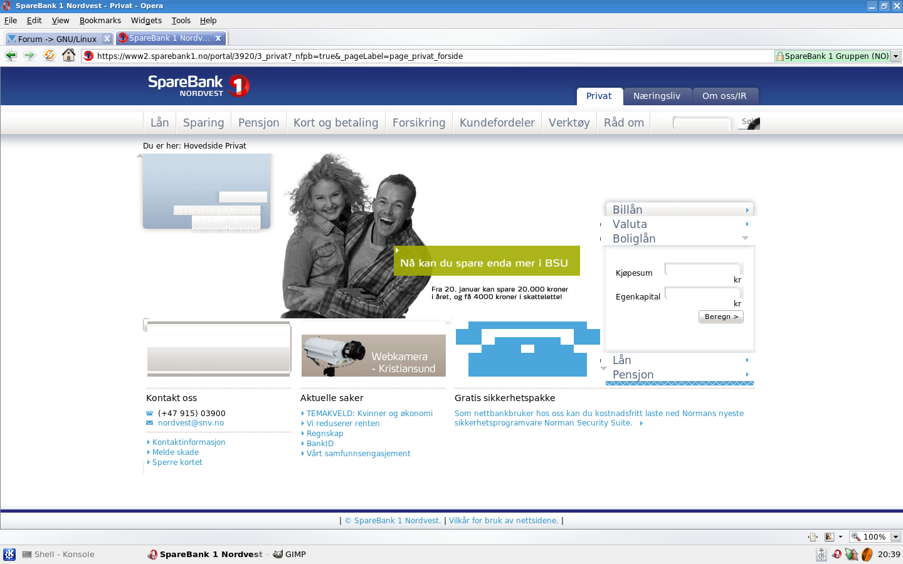Open the BankID link
Screen dimensions: 903x564
click(x=320, y=444)
